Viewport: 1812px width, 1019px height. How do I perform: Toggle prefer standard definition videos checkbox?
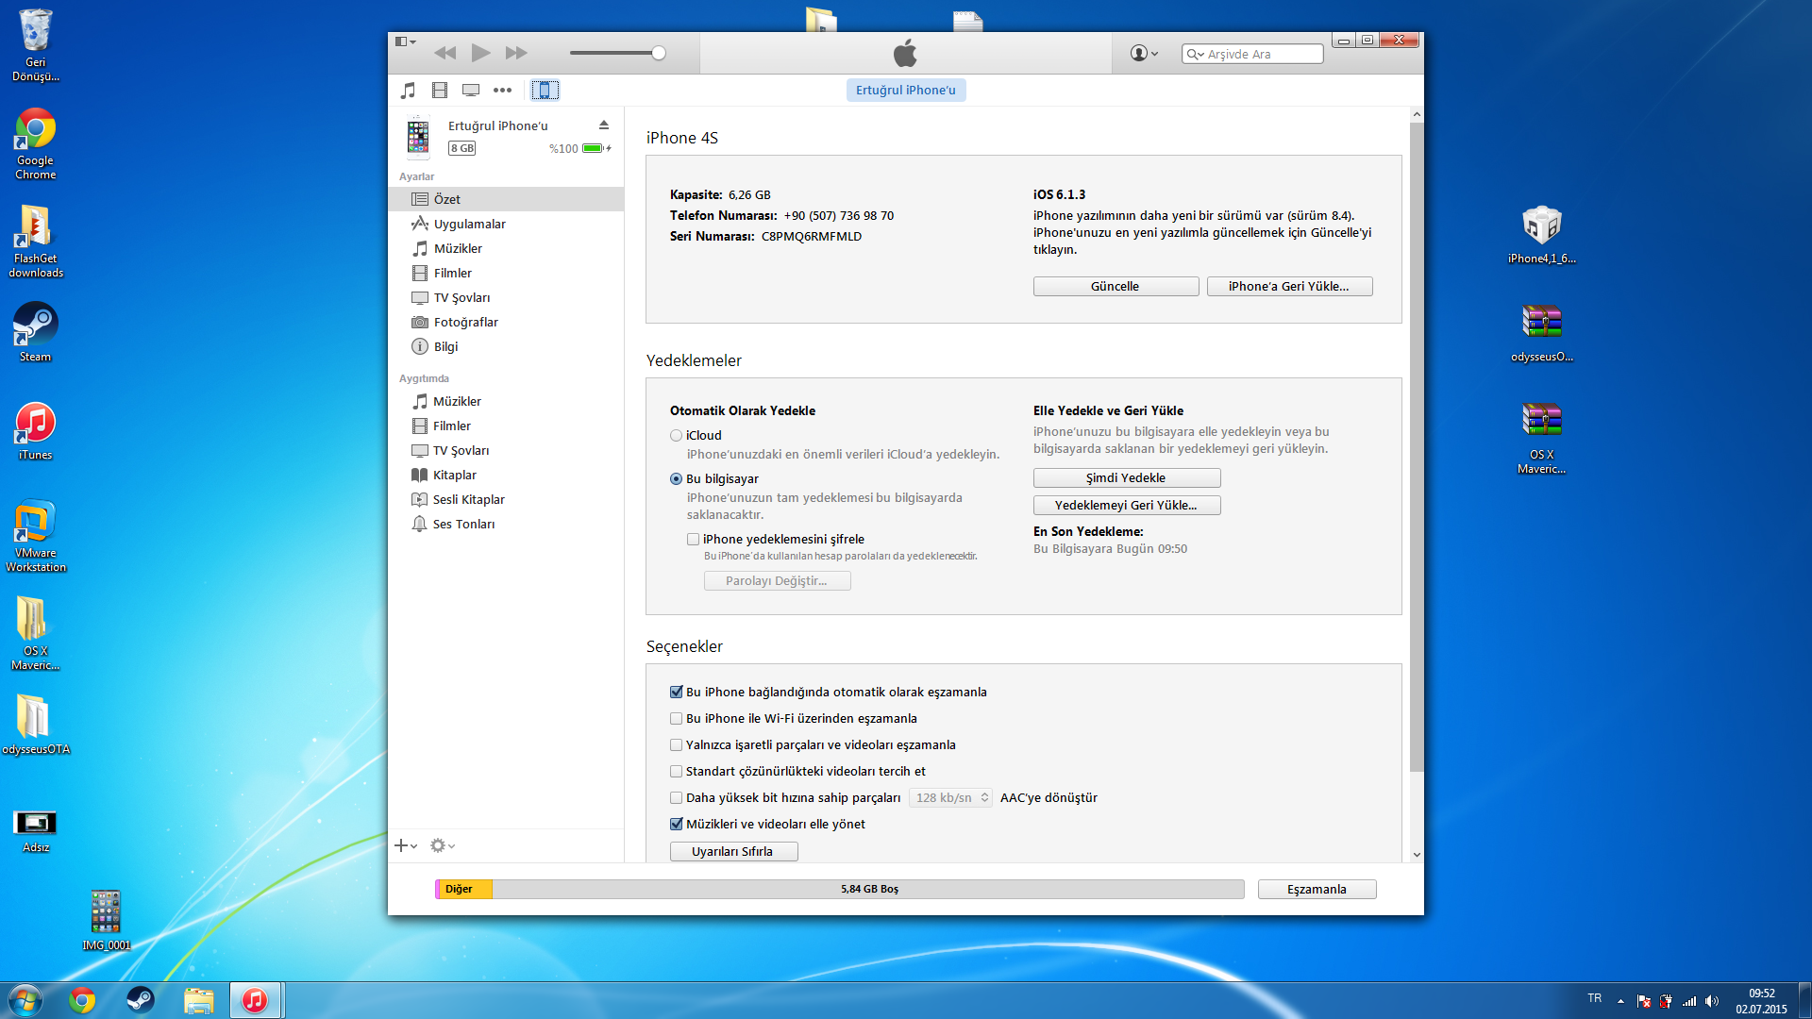676,772
